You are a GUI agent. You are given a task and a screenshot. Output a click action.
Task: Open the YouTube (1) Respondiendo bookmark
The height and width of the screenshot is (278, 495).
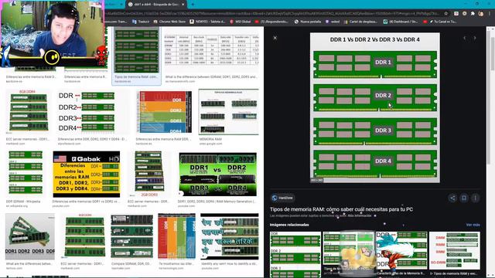[x=271, y=22]
